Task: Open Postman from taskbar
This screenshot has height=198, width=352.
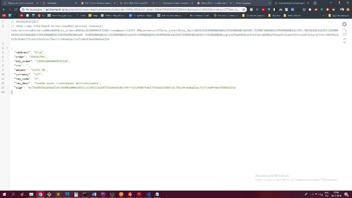Action: 121,194
